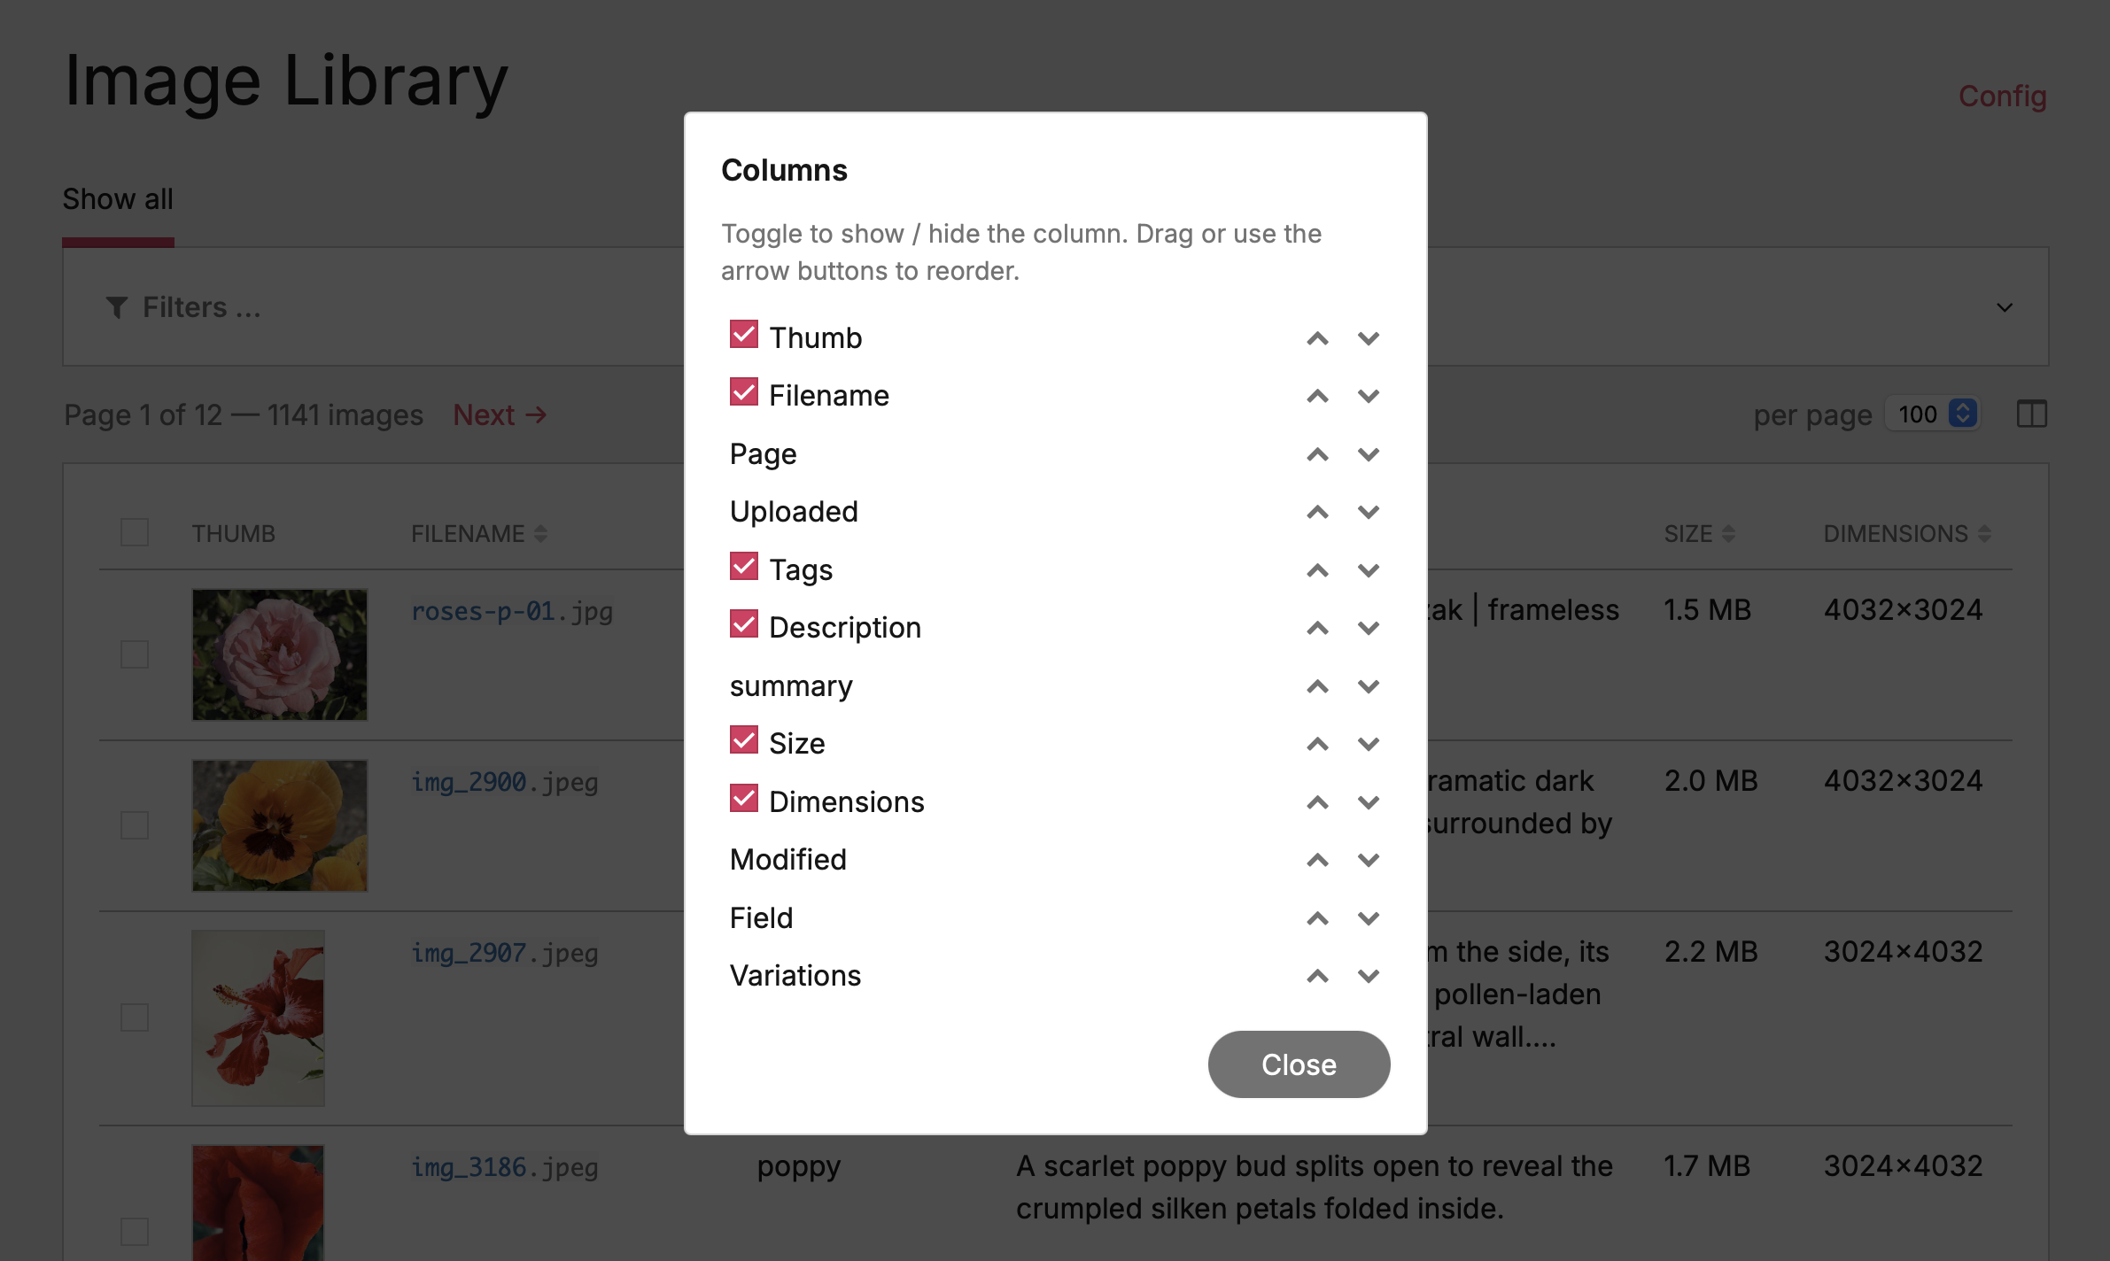
Task: Sort by the Dimensions column header
Action: coord(1907,533)
